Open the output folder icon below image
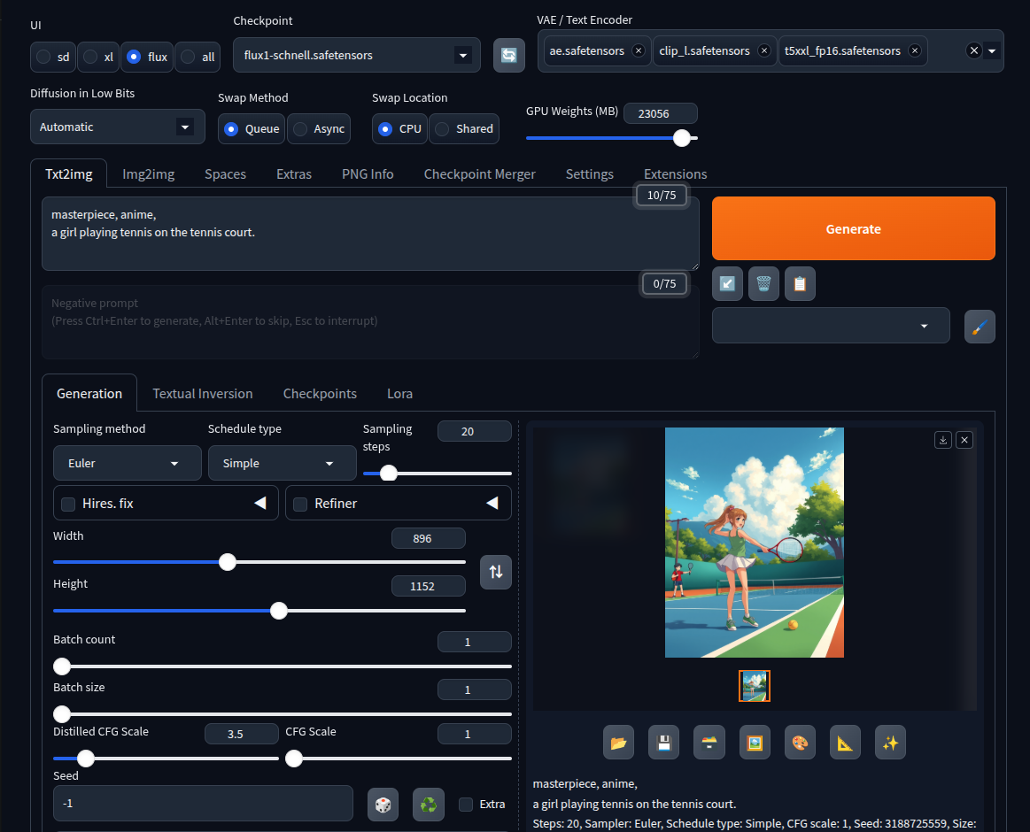The image size is (1030, 832). tap(618, 743)
